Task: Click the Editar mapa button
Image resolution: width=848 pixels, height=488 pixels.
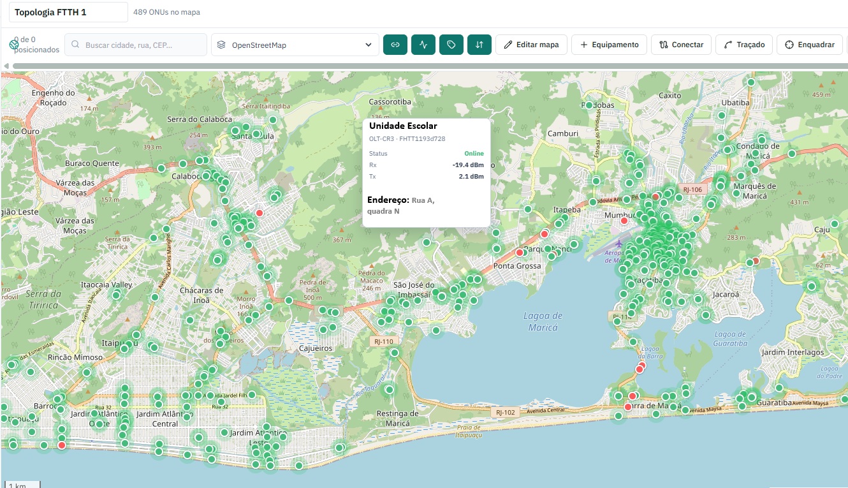Action: click(x=531, y=45)
